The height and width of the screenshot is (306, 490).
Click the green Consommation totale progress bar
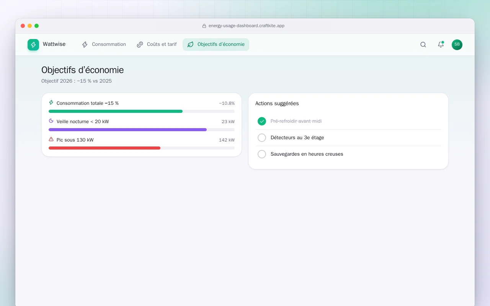pos(142,111)
